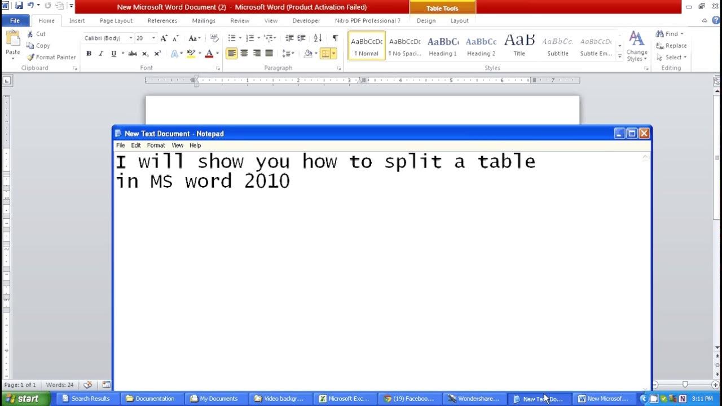Click the Text Effects icon

(175, 54)
